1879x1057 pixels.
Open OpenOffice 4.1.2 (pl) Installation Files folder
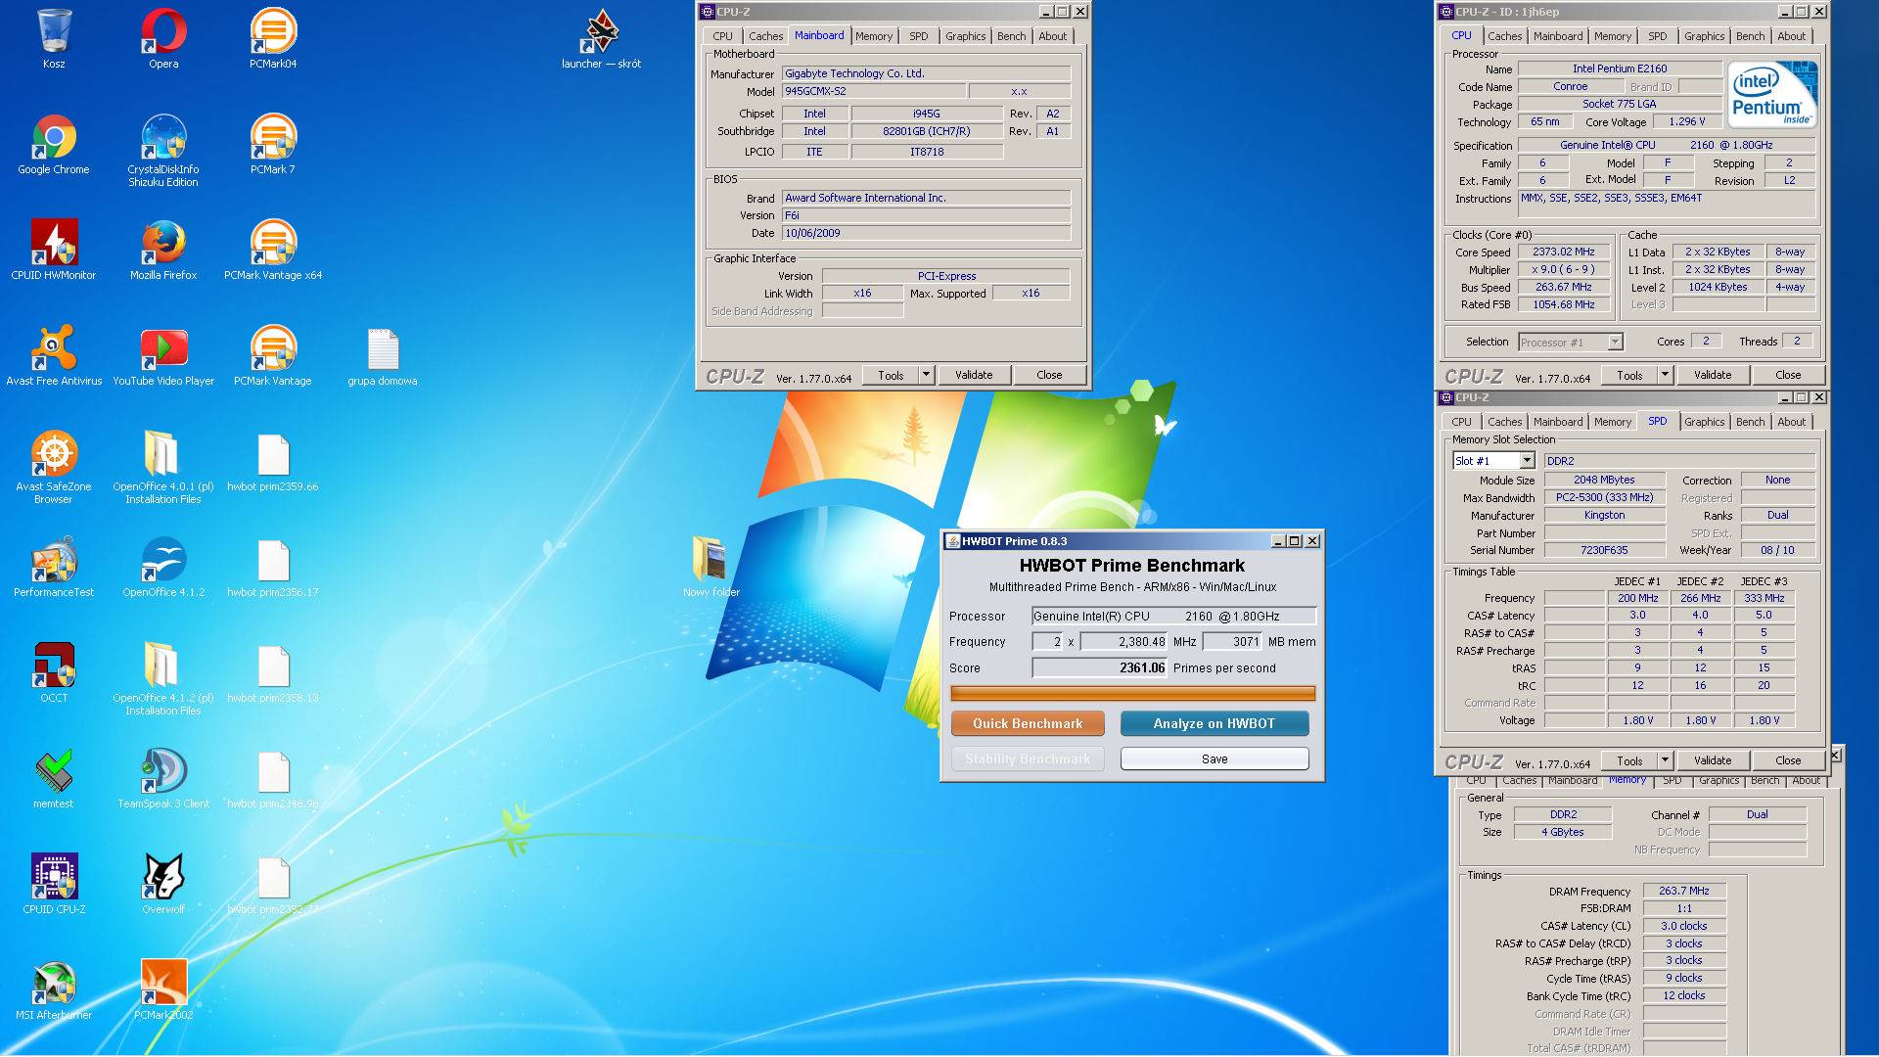click(163, 679)
